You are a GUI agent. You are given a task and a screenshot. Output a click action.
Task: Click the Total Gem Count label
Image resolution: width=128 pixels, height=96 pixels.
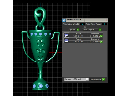click(x=94, y=24)
